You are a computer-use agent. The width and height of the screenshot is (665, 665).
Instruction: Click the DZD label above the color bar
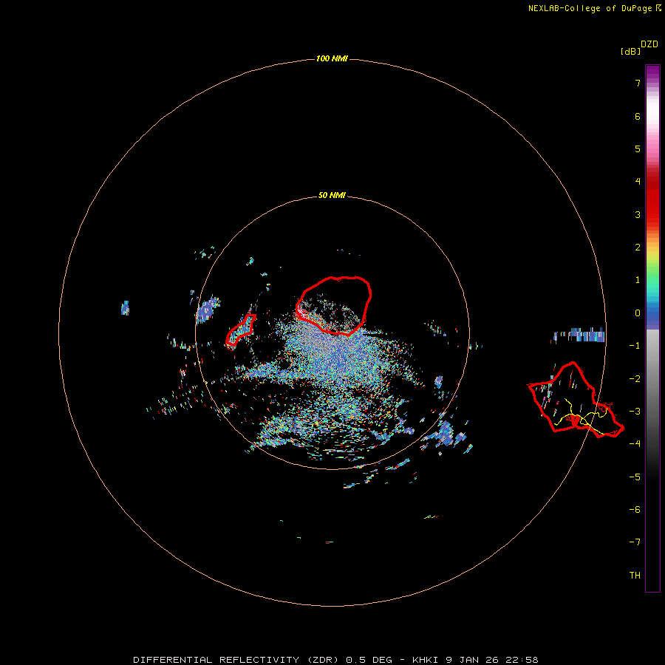(649, 44)
